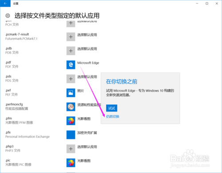Screen dimensions: 222x173
Task: Click 光影看图 label for .pfm
Action: (84, 119)
